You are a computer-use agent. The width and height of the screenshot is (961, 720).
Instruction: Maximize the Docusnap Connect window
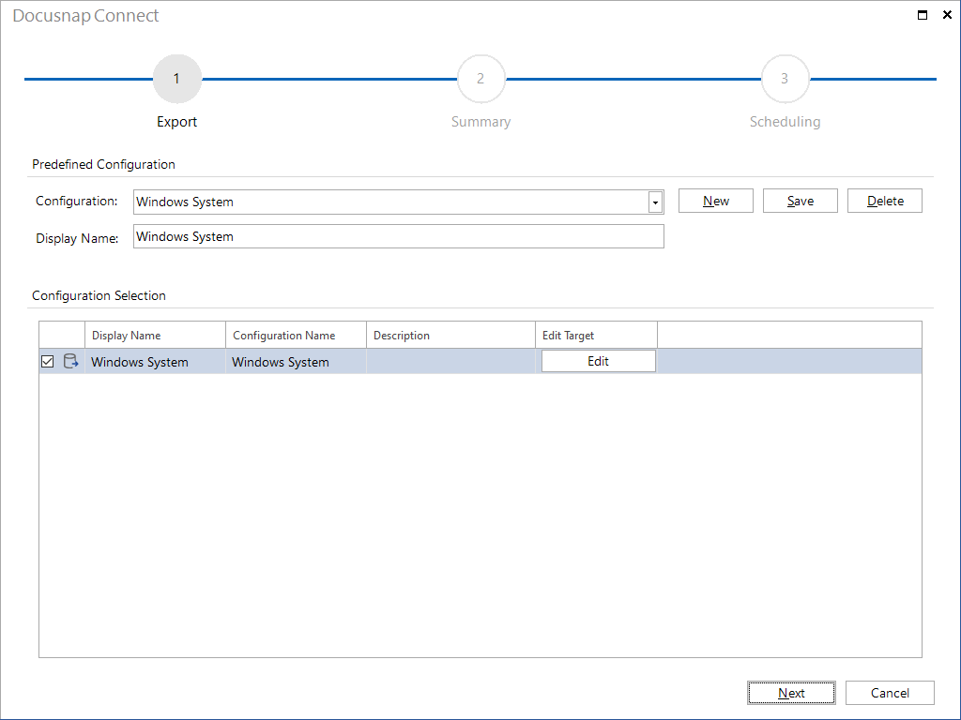[x=923, y=15]
